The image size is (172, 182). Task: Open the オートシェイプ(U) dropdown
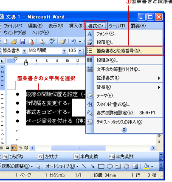[62, 166]
